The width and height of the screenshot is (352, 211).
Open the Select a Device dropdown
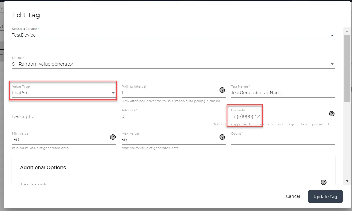173,35
